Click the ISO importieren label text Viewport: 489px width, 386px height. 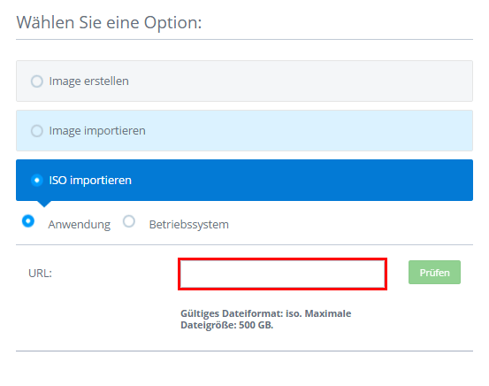pos(90,181)
